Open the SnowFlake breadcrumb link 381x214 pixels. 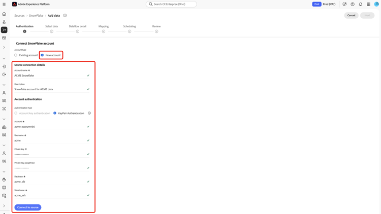point(36,16)
